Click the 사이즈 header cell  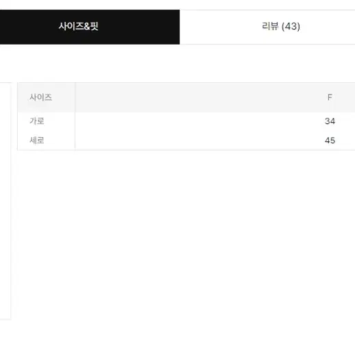pyautogui.click(x=40, y=97)
